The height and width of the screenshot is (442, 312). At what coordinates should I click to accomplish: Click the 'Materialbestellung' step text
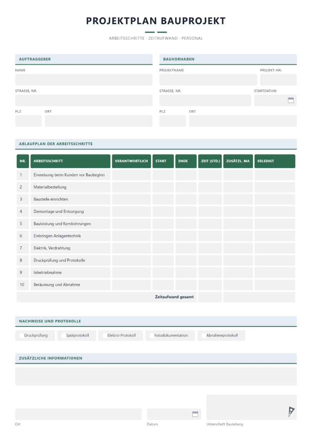50,187
